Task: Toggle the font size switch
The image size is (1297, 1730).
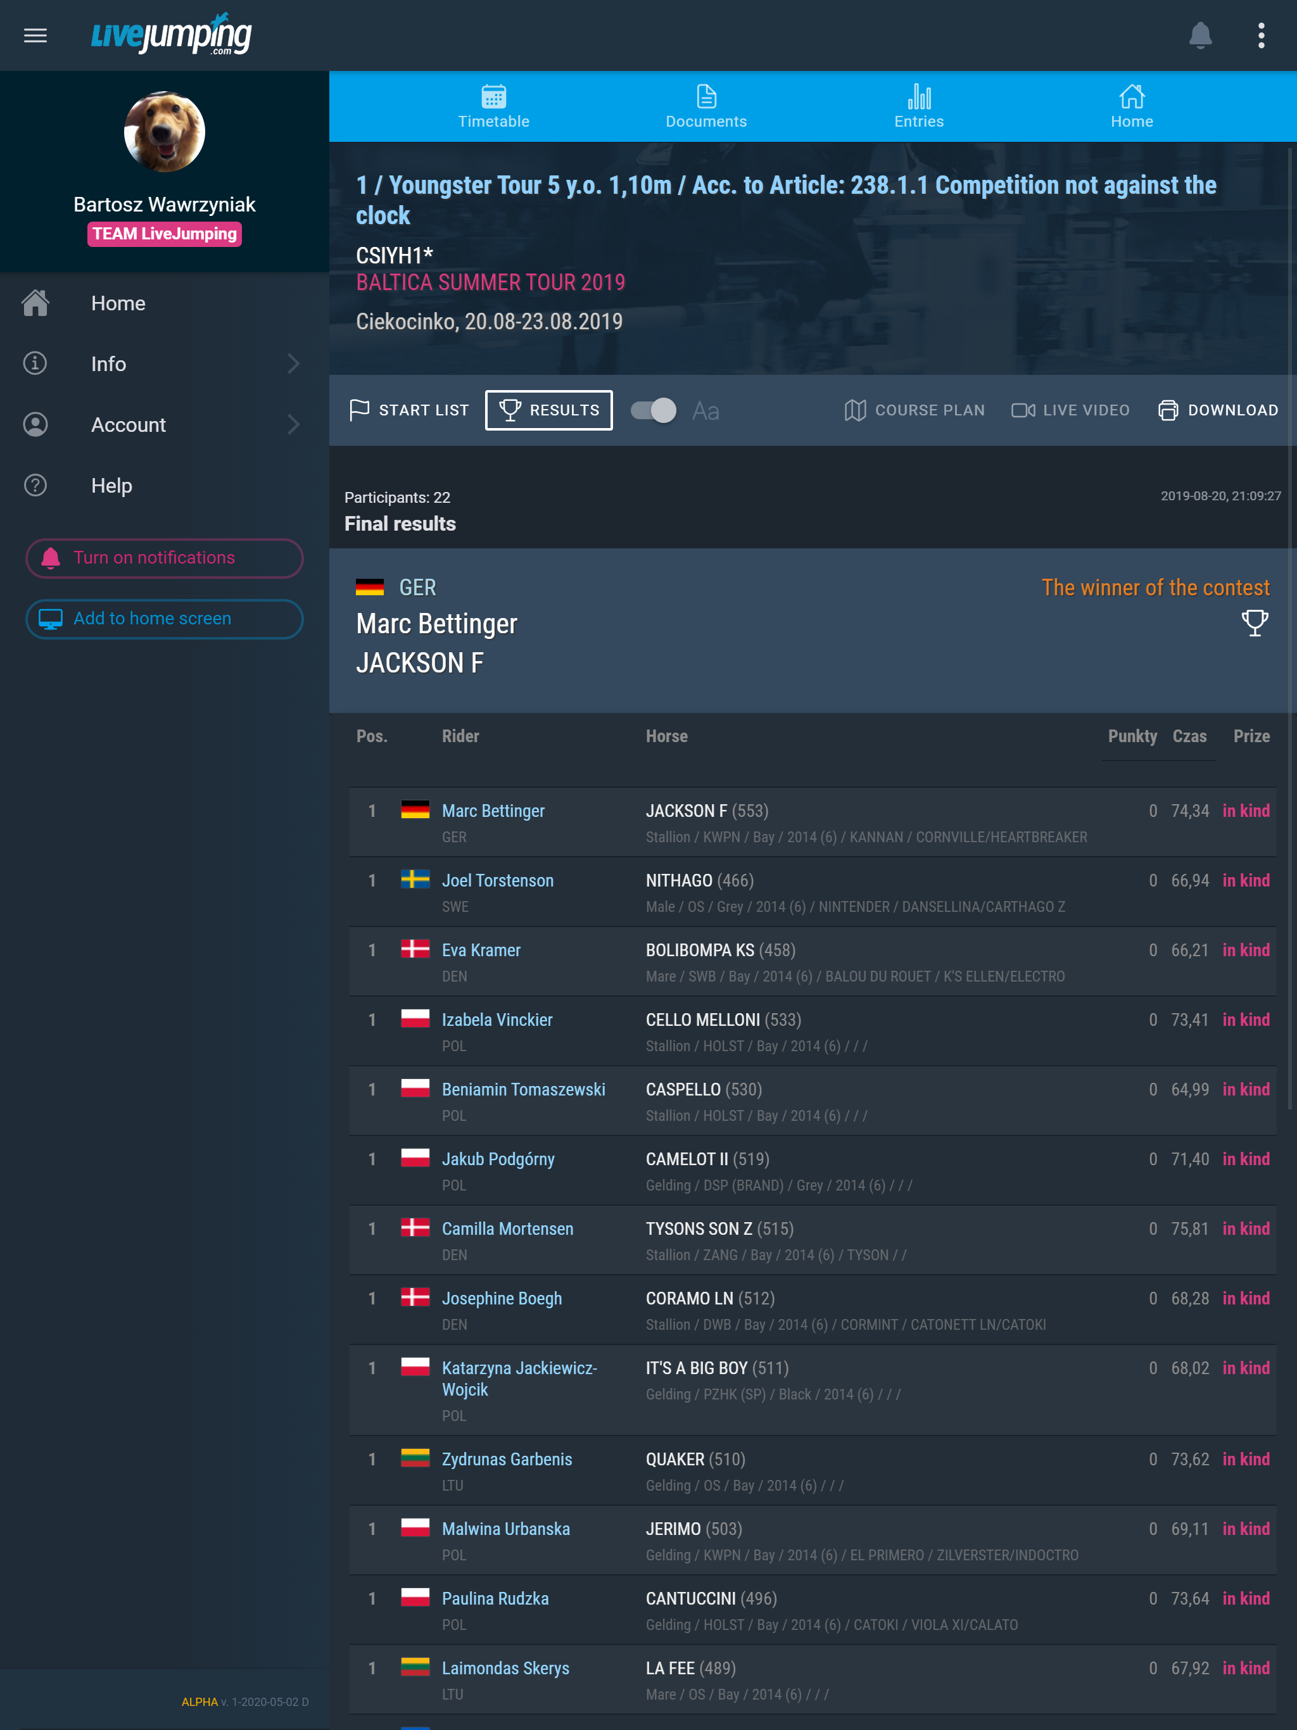Action: click(x=653, y=410)
